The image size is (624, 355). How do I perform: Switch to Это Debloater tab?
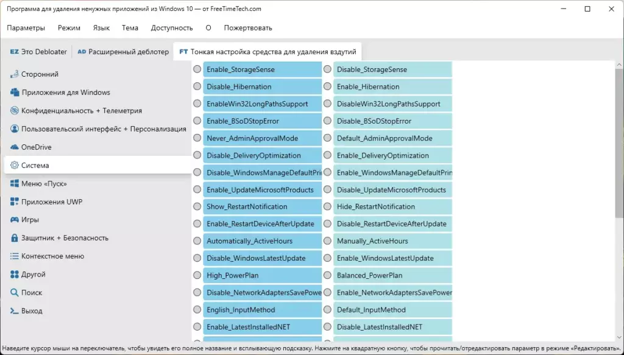coord(38,52)
